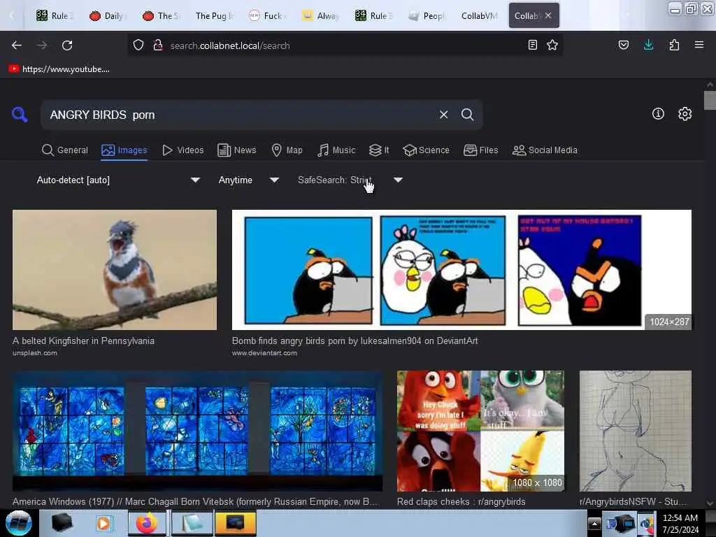
Task: Switch to the Science search tab
Action: [426, 150]
